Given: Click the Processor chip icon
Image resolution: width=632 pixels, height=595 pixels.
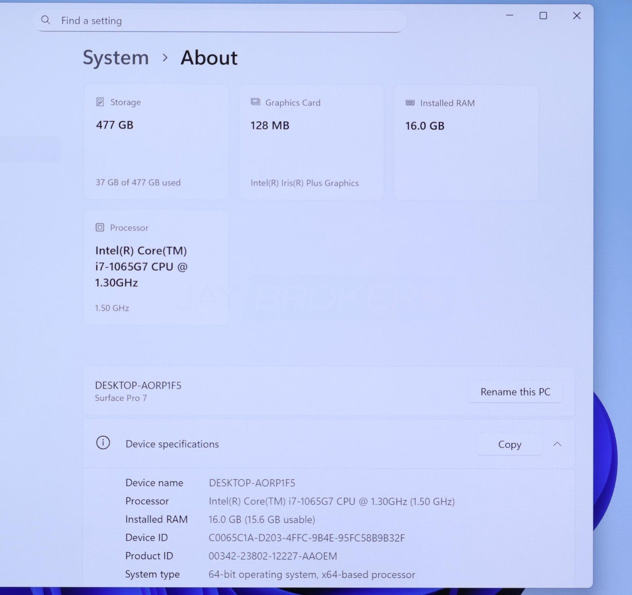Looking at the screenshot, I should pos(100,228).
